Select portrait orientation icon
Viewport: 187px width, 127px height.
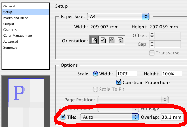click(x=94, y=40)
